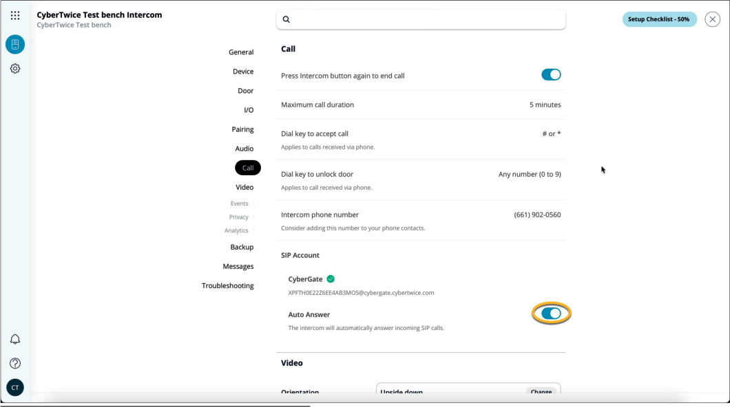This screenshot has width=730, height=407.
Task: Click the search magnifier icon
Action: click(x=286, y=19)
